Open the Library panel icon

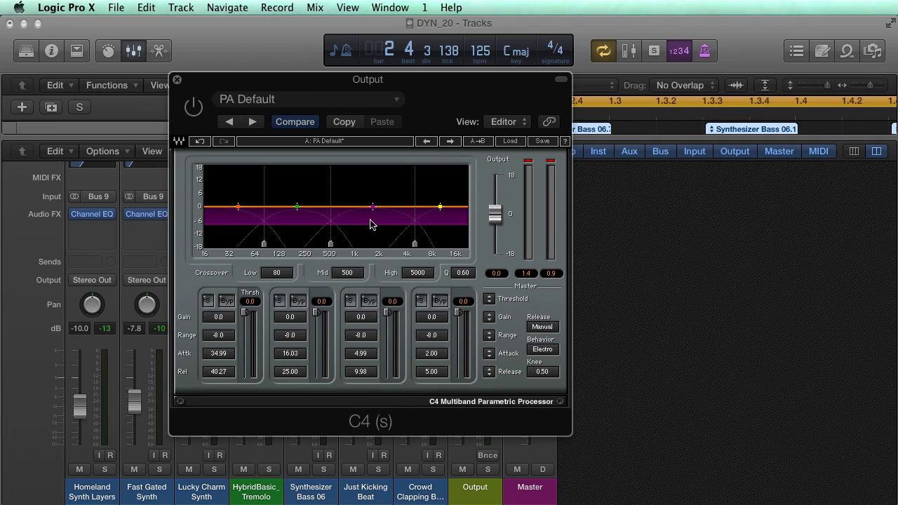coord(26,50)
